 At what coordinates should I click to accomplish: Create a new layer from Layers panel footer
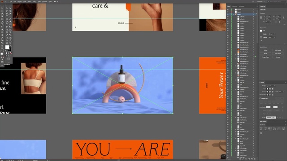(252, 159)
